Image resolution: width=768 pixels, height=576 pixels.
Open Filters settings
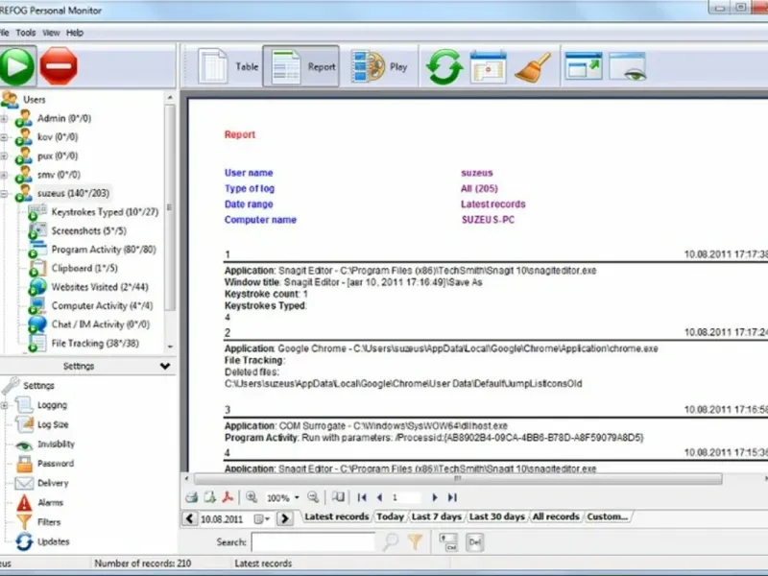(49, 522)
